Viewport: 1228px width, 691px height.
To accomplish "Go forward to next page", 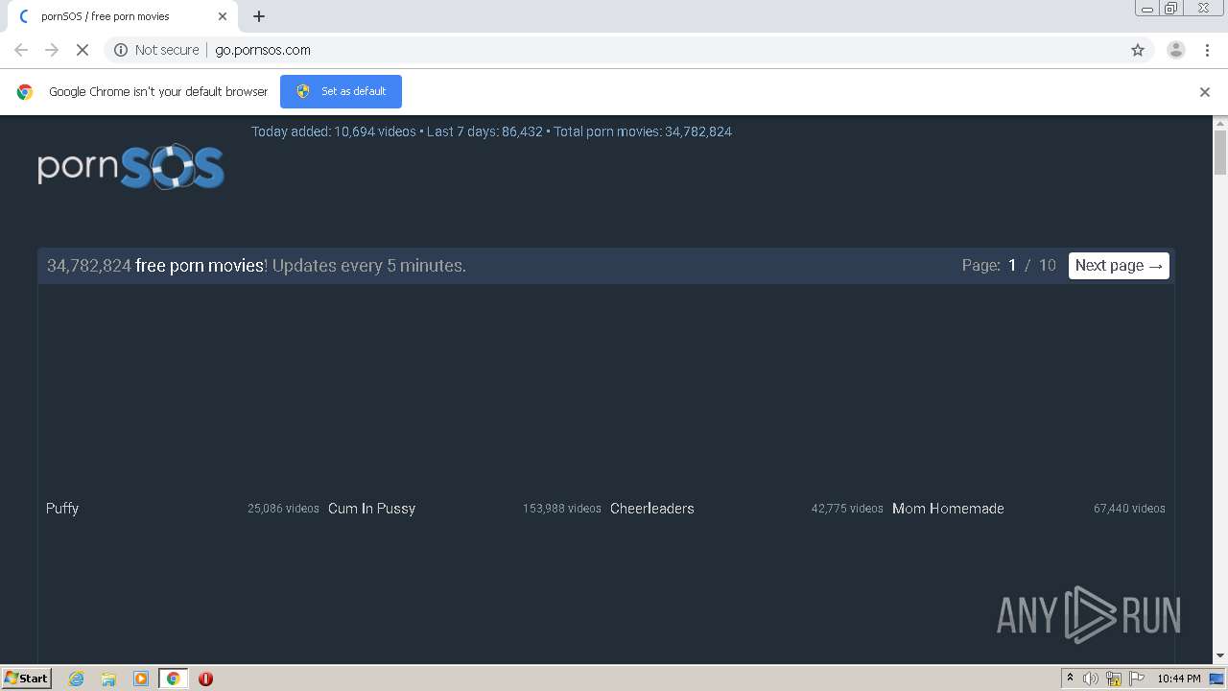I will point(52,50).
